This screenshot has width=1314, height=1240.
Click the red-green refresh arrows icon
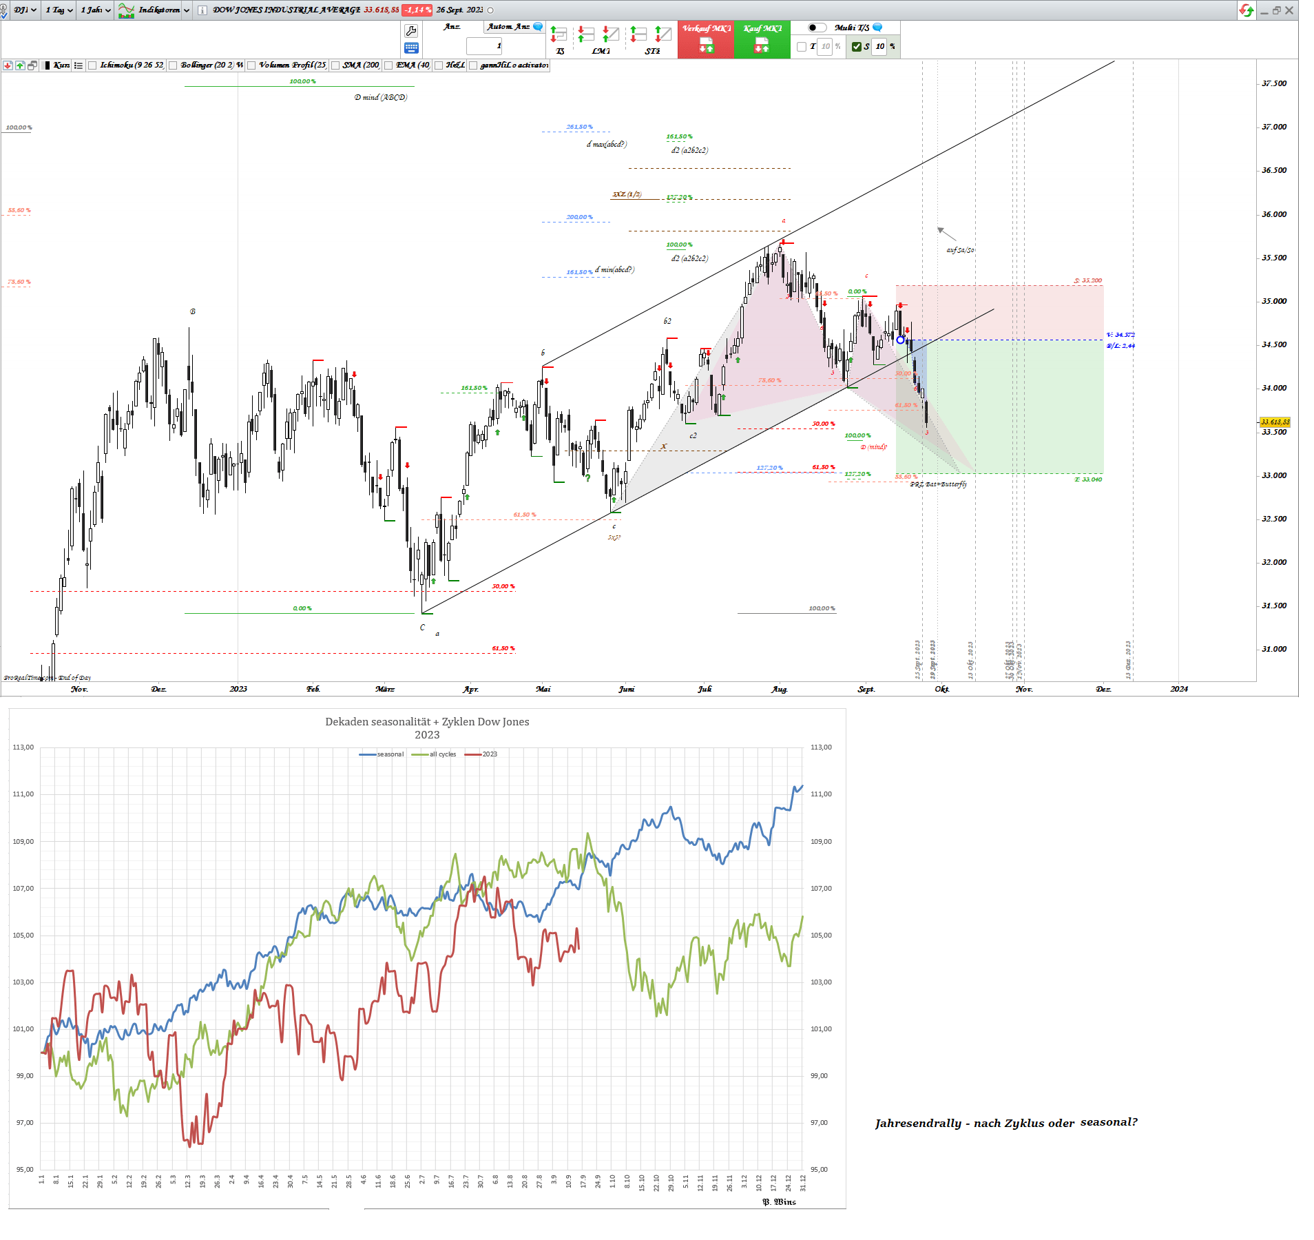coord(1247,10)
